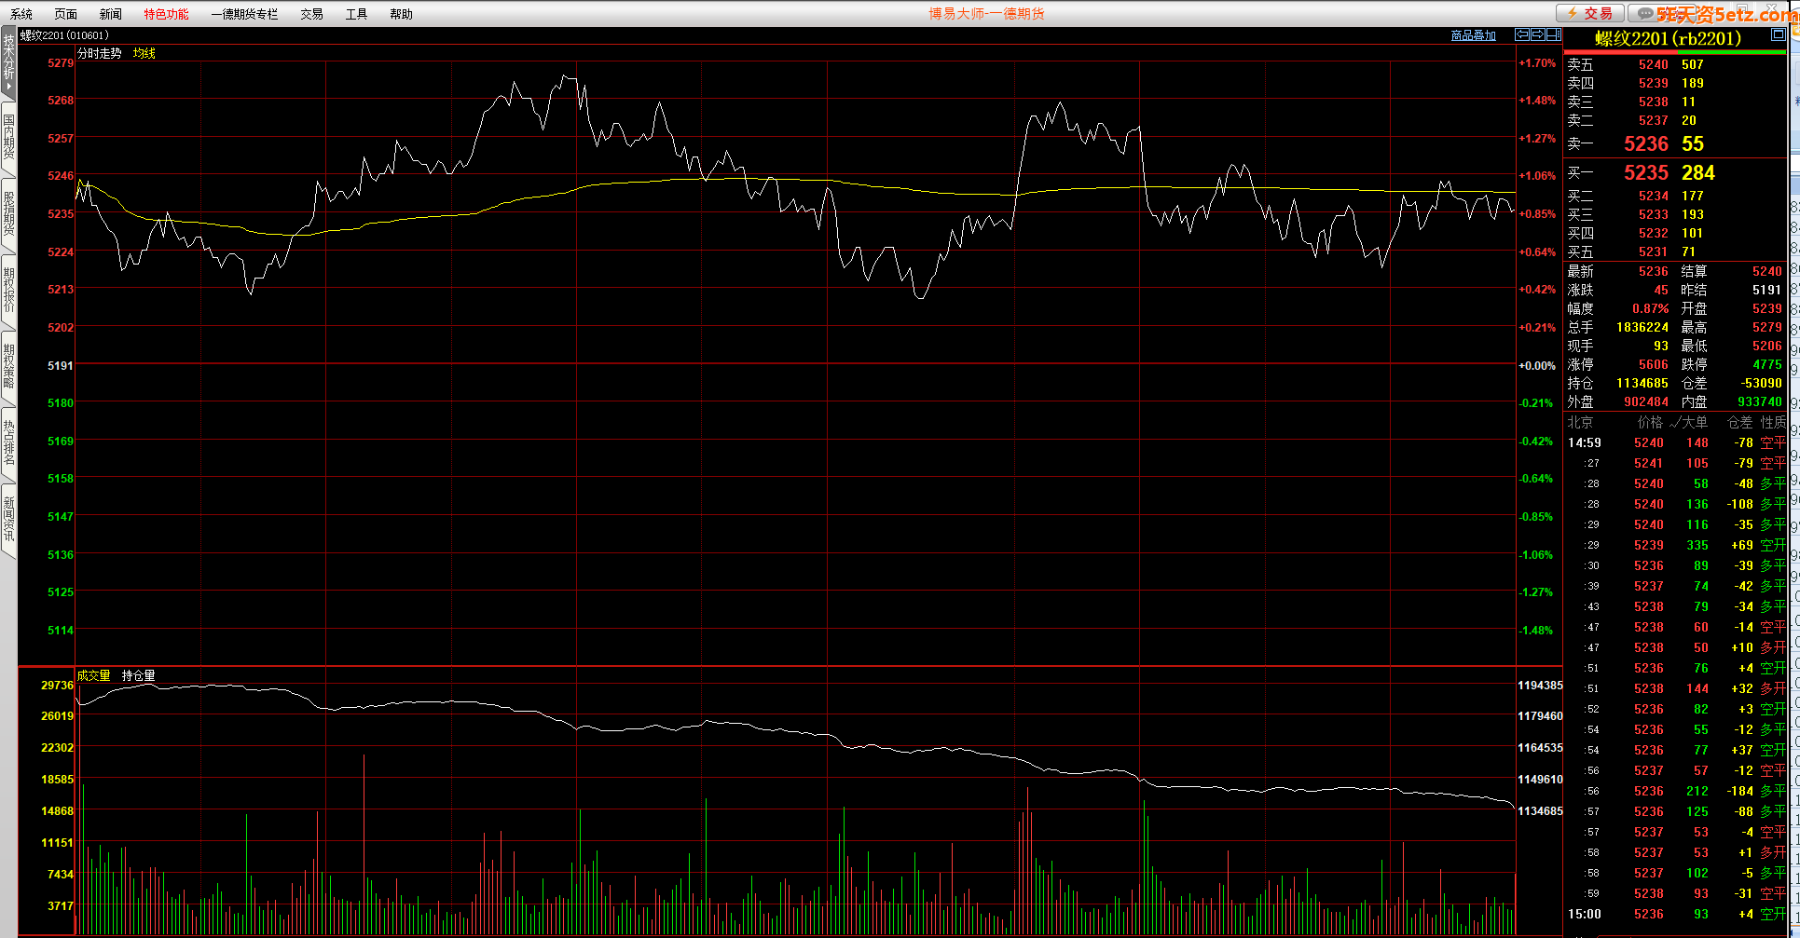The height and width of the screenshot is (938, 1800).
Task: Click the yellow 均线 legend label
Action: 144,53
